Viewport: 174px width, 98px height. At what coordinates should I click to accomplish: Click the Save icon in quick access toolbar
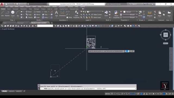[x=12, y=4]
